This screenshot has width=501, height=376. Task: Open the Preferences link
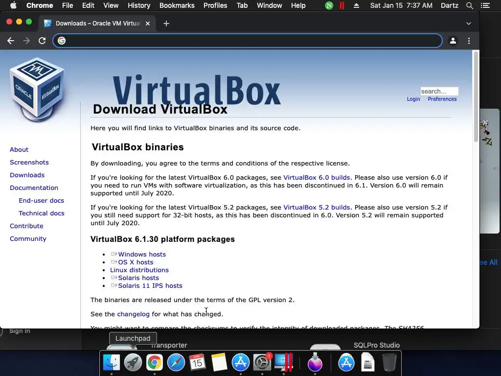[x=442, y=99]
